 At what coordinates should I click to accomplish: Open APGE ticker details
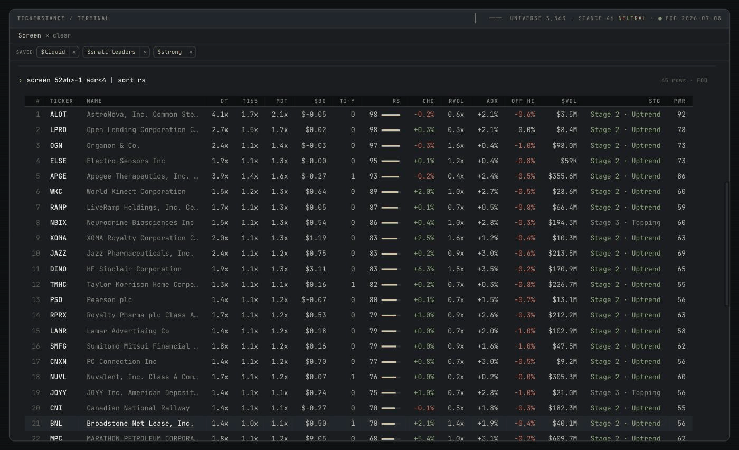click(58, 176)
